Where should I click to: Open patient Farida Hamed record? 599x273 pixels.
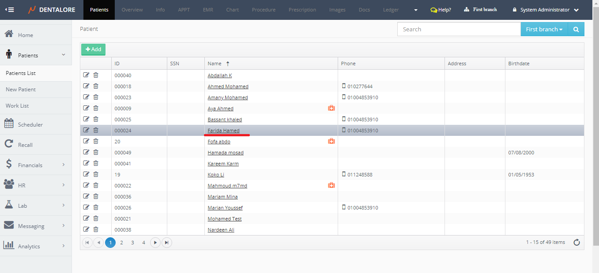click(223, 131)
